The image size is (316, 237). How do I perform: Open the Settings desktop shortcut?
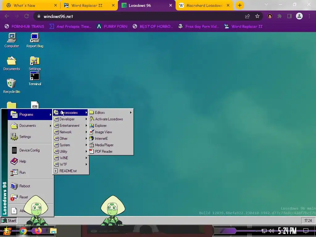coord(35,63)
